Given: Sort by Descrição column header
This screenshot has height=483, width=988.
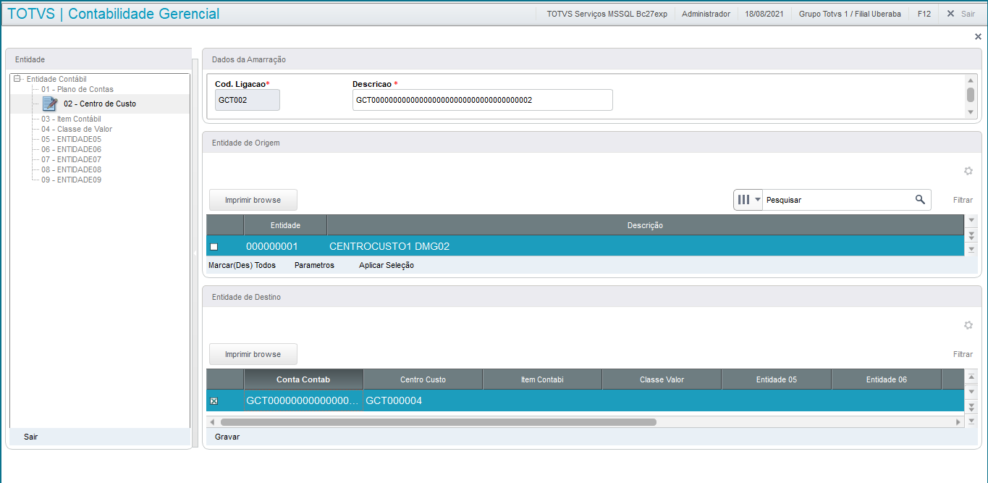Looking at the screenshot, I should [x=645, y=225].
